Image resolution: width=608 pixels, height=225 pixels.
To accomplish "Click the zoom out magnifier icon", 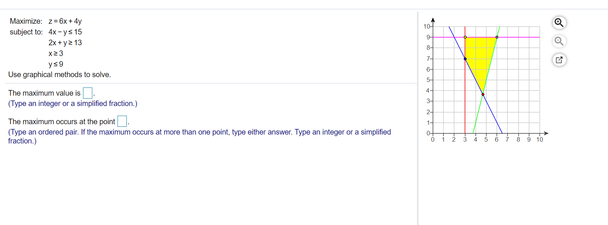I will [x=559, y=41].
